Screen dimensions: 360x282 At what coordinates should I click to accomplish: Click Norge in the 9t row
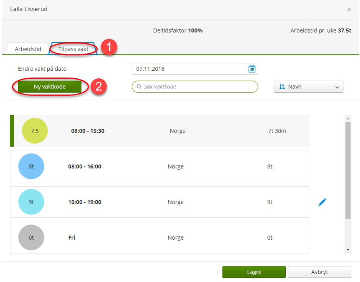pos(175,202)
